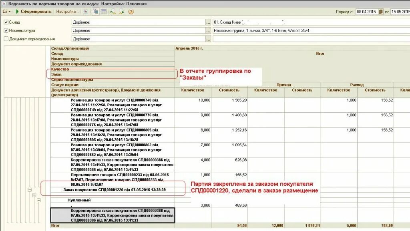This screenshot has width=410, height=231.
Task: Click the green Сформировать play arrow
Action: pos(17,12)
